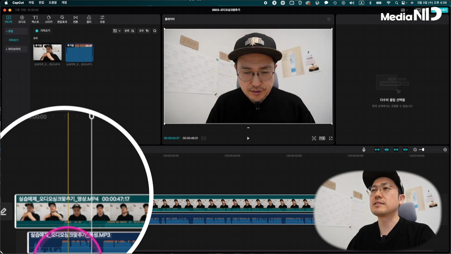Toggle clip linkage in timeline toolbar
The image size is (451, 254).
click(x=396, y=149)
